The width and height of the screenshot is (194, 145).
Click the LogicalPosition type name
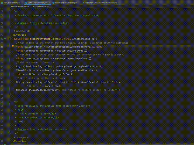pyautogui.click(x=26, y=67)
